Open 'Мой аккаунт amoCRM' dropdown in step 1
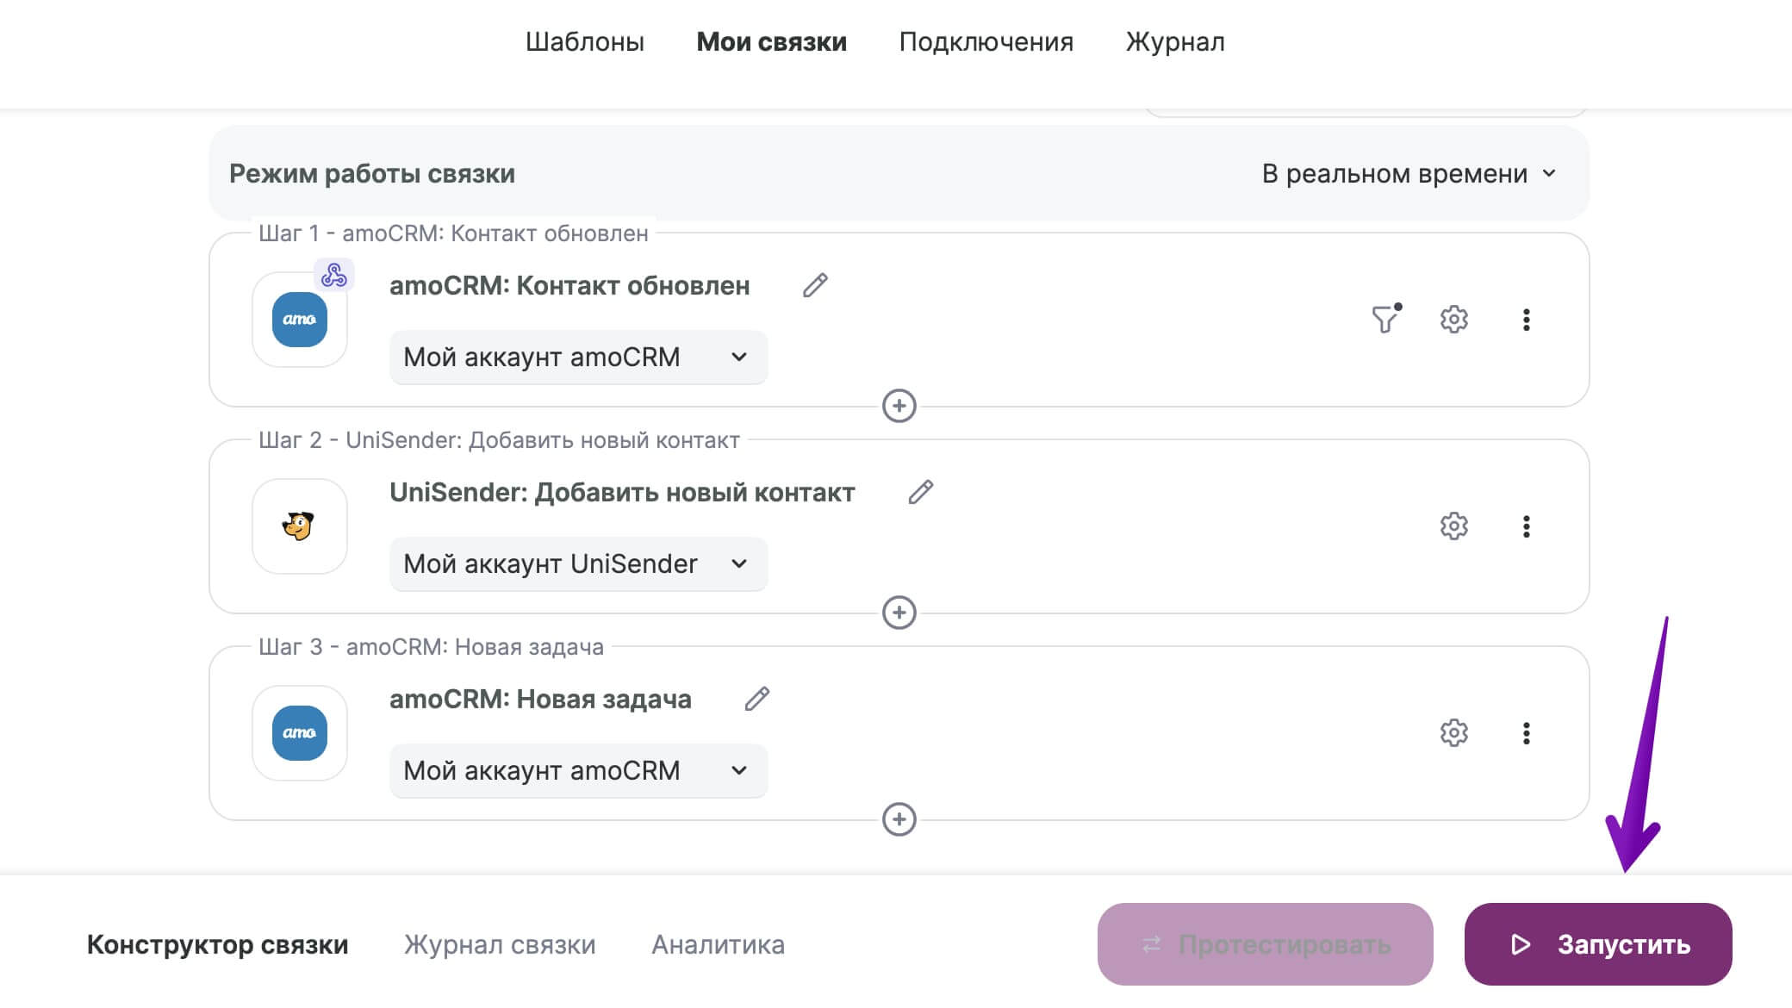This screenshot has height=1008, width=1792. (578, 357)
